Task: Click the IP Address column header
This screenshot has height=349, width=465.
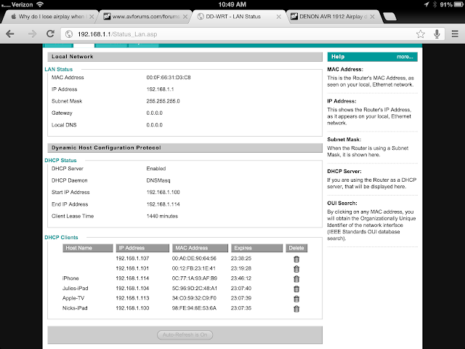Action: [x=142, y=248]
